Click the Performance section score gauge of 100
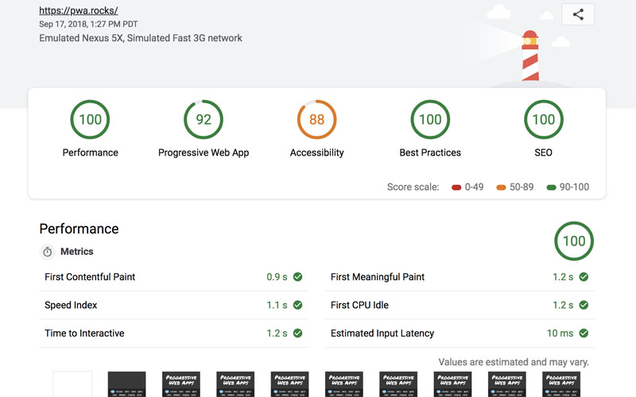The image size is (636, 397). [x=574, y=241]
